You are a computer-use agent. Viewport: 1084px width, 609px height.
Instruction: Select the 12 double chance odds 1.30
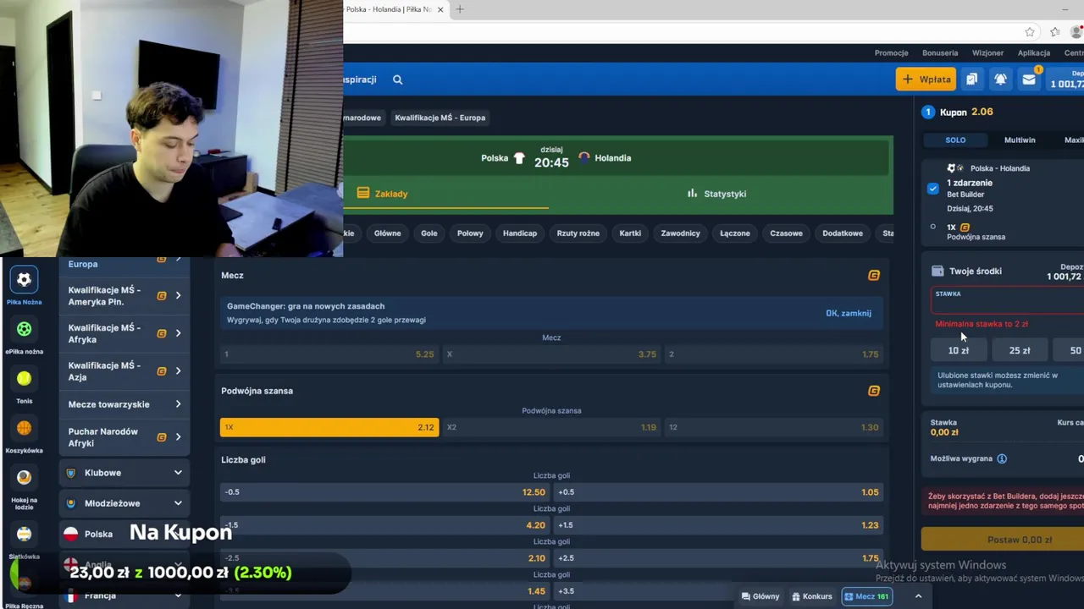[774, 427]
